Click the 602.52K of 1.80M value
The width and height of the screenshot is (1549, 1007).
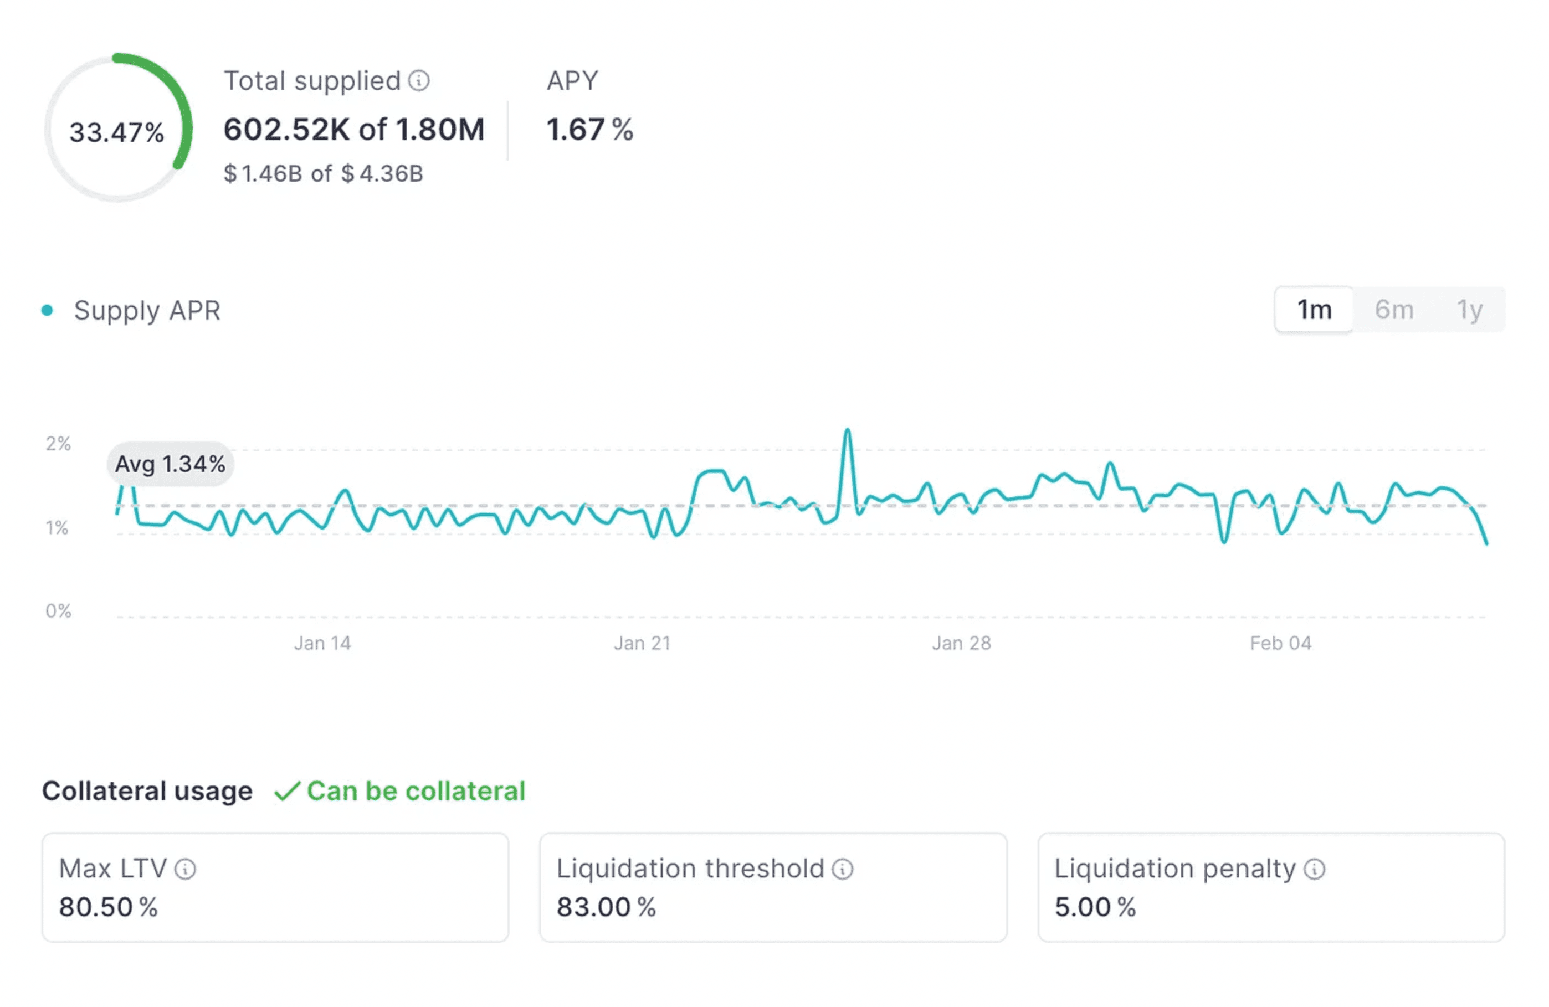pos(354,130)
